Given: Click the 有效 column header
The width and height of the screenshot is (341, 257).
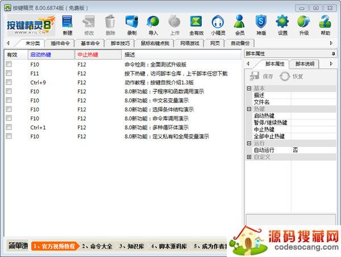Looking at the screenshot, I should coord(16,55).
